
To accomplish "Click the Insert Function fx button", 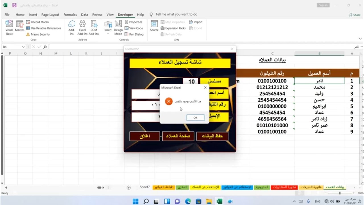I will click(45, 47).
